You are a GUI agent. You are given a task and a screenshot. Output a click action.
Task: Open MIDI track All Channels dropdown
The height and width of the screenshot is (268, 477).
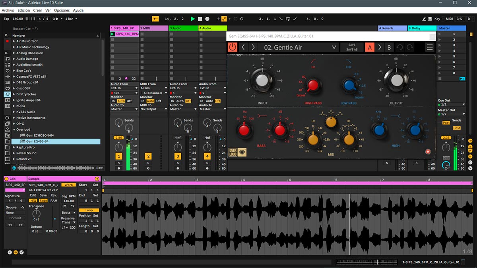coord(153,93)
